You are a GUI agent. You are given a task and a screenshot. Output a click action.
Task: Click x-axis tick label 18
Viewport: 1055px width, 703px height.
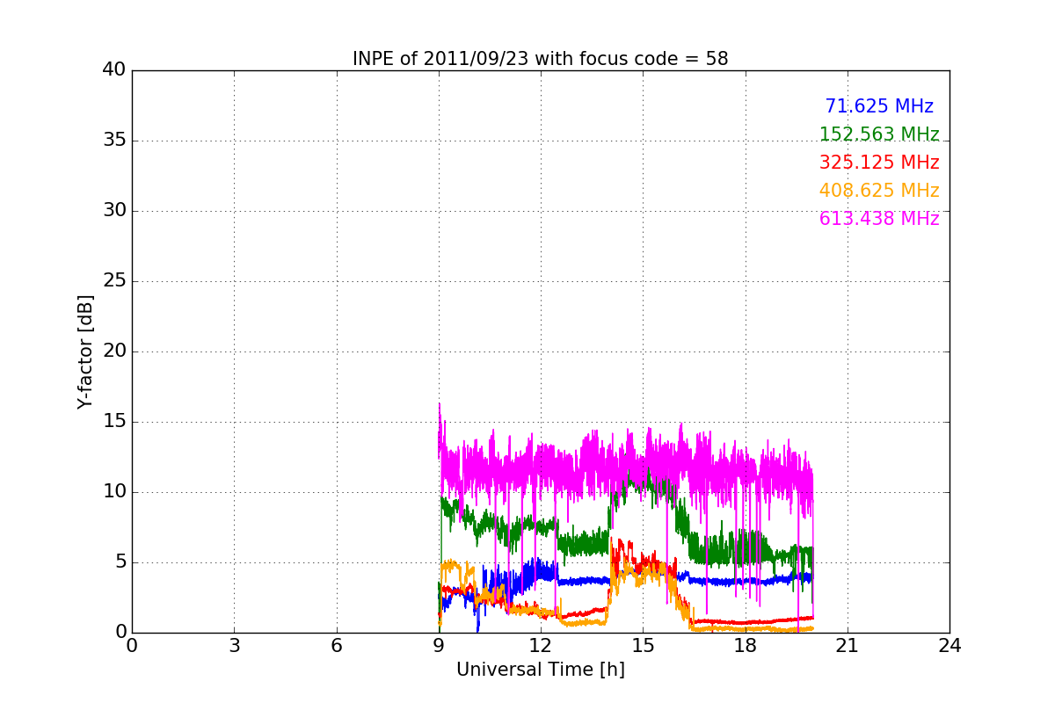[746, 646]
